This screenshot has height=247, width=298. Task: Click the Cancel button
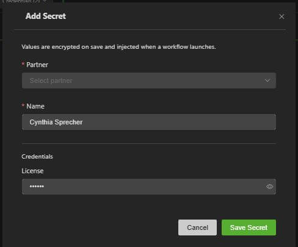[x=197, y=227]
